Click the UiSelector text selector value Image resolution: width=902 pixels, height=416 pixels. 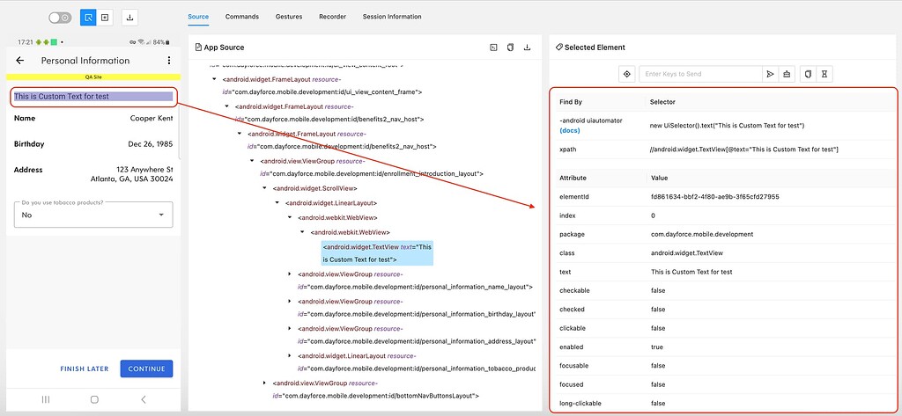coord(727,125)
